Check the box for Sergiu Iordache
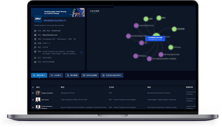Viewport: 222px width, 127px height. click(x=33, y=93)
